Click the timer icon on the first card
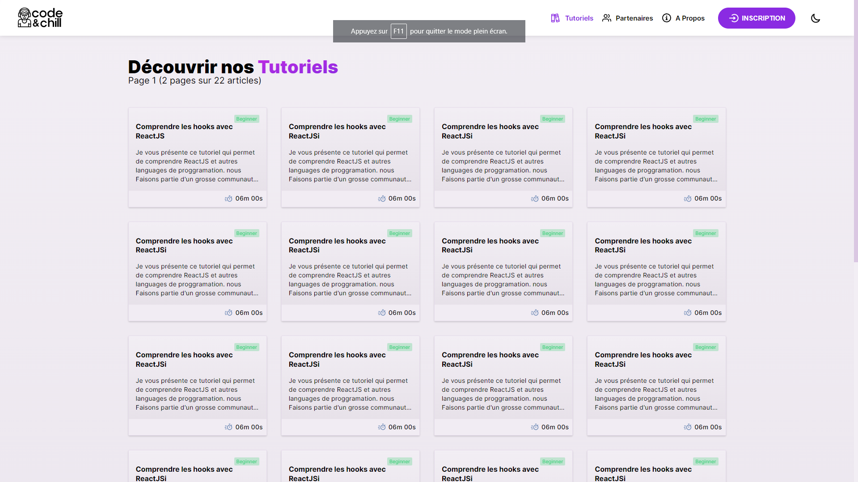Screen dimensions: 858x482 click(228, 199)
